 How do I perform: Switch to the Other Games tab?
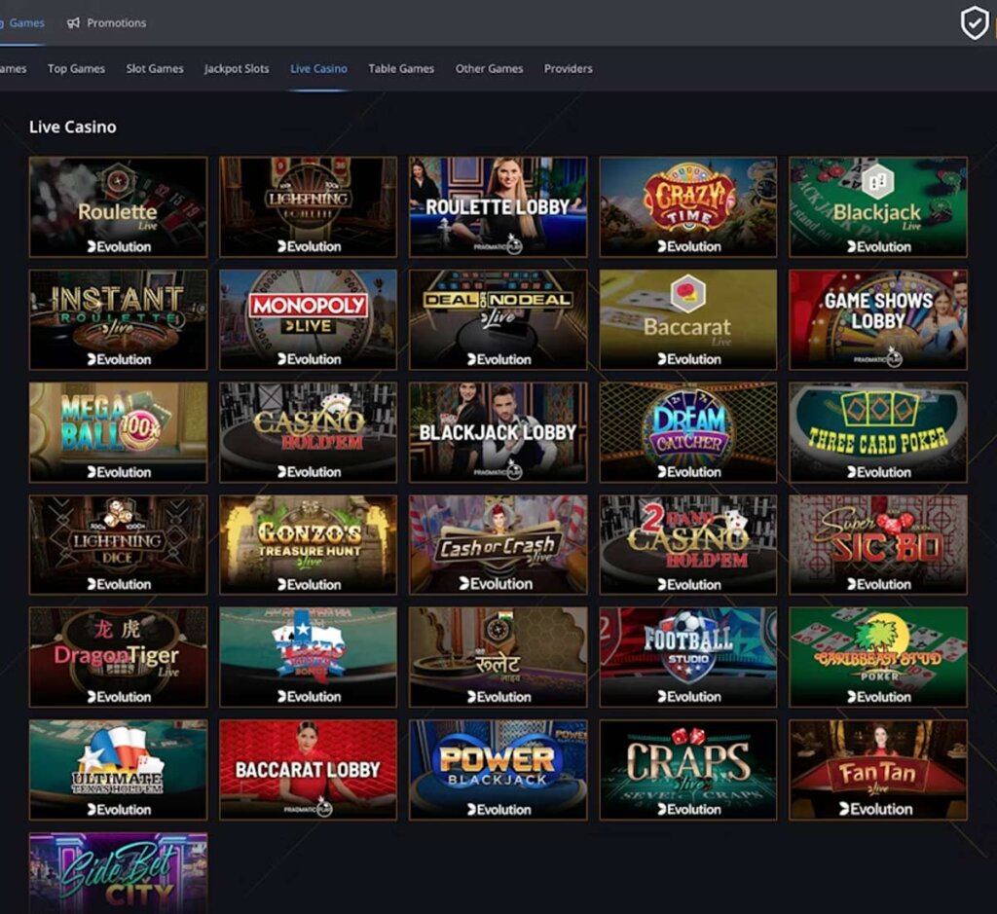(489, 69)
